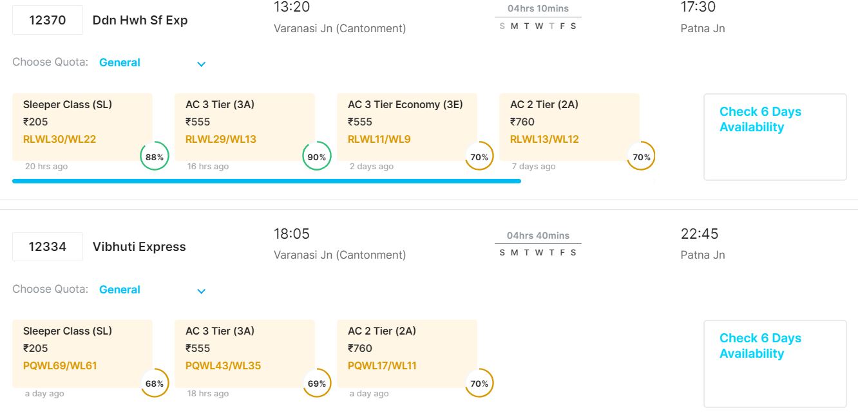The image size is (858, 415).
Task: Click 90% prediction circle on 12370 3A
Action: tap(317, 157)
